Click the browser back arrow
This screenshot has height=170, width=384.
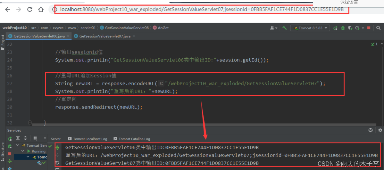[x=8, y=10]
